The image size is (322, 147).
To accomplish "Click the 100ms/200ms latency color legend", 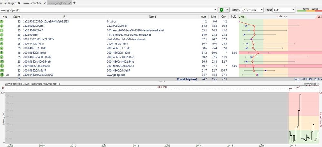I will [309, 10].
